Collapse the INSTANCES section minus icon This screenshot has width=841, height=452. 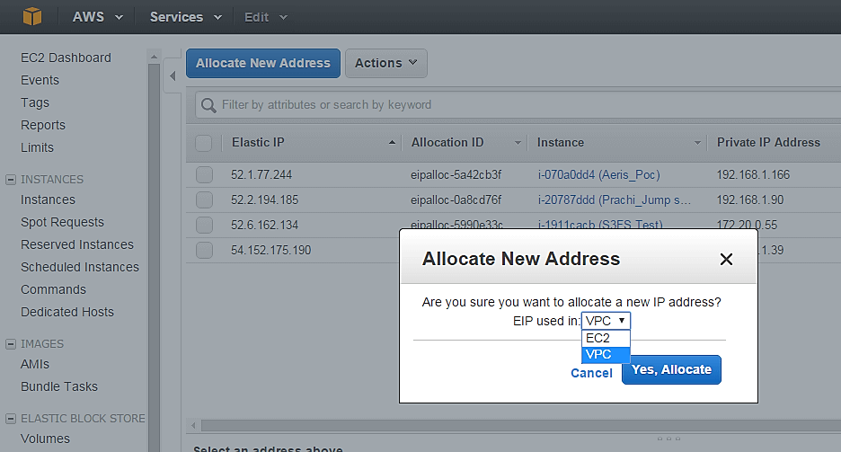tap(11, 180)
